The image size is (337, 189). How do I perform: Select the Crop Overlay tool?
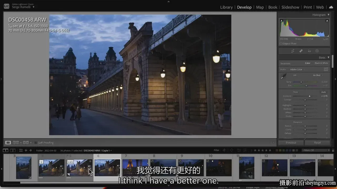293,51
